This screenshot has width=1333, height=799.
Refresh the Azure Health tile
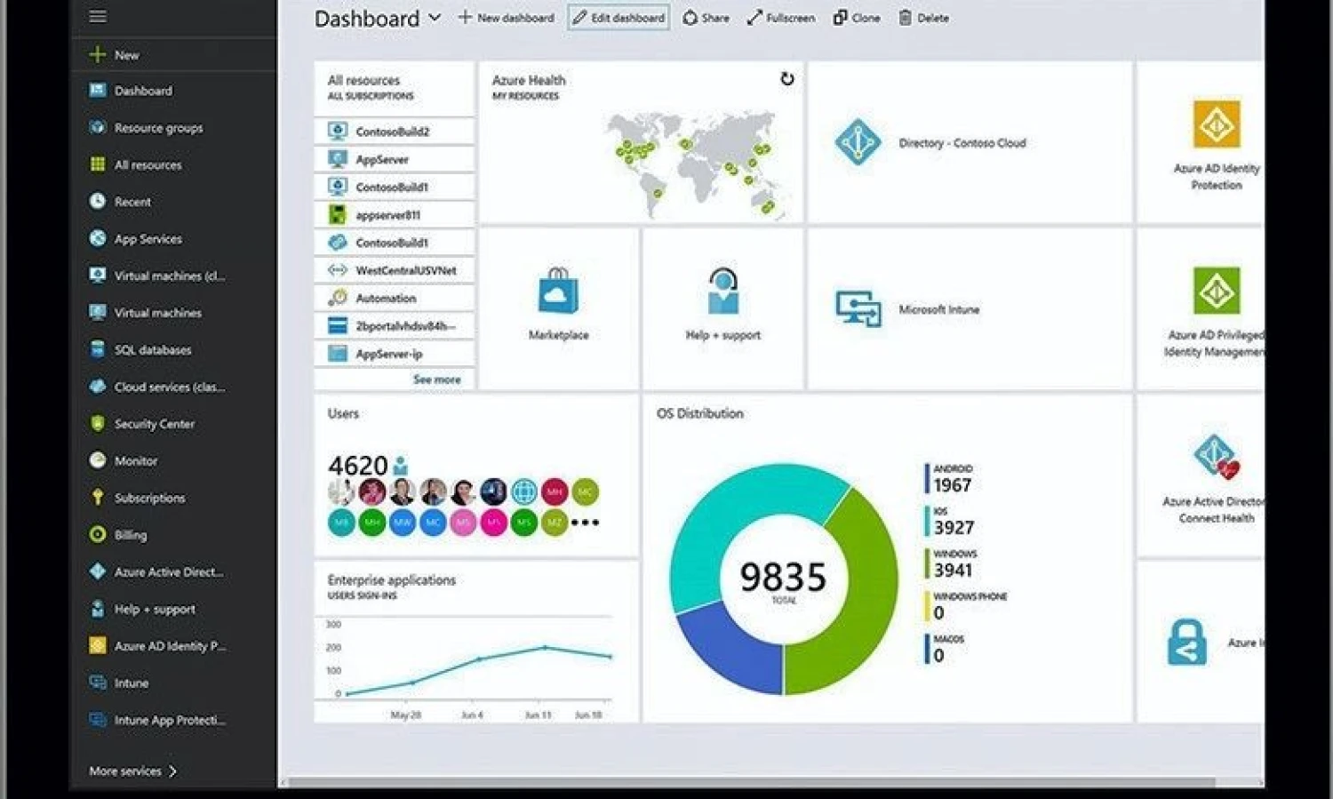pyautogui.click(x=786, y=79)
